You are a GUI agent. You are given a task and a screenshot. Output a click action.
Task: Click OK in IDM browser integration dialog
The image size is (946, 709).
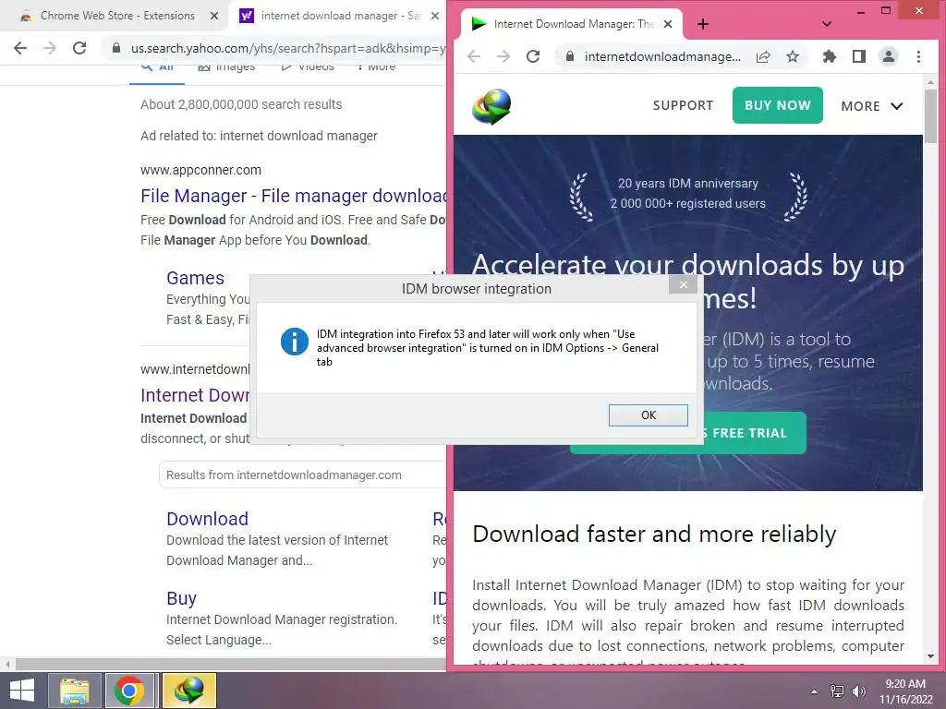pyautogui.click(x=648, y=415)
